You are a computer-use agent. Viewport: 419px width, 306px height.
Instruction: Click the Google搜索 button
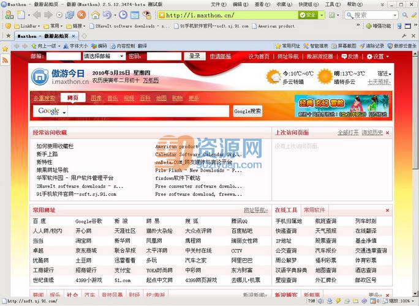click(247, 111)
